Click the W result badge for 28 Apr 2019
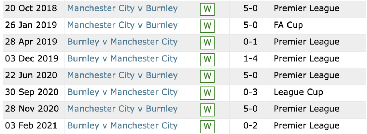Screen dimensions: 367x134 click(x=207, y=43)
